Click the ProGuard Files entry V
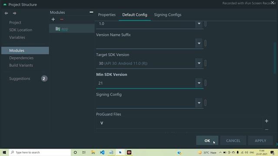 pos(102,123)
